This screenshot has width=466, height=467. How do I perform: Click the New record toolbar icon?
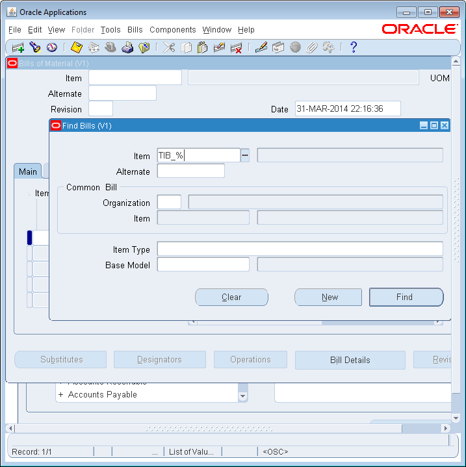click(x=18, y=47)
